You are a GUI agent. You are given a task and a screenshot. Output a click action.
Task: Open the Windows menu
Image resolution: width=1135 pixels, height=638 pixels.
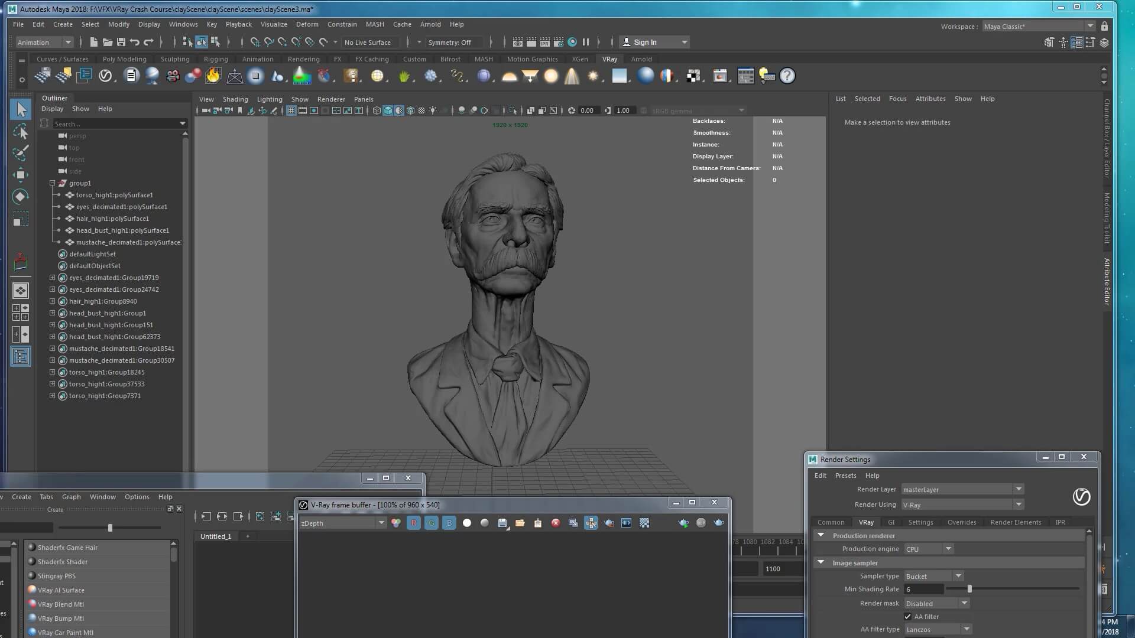183,24
